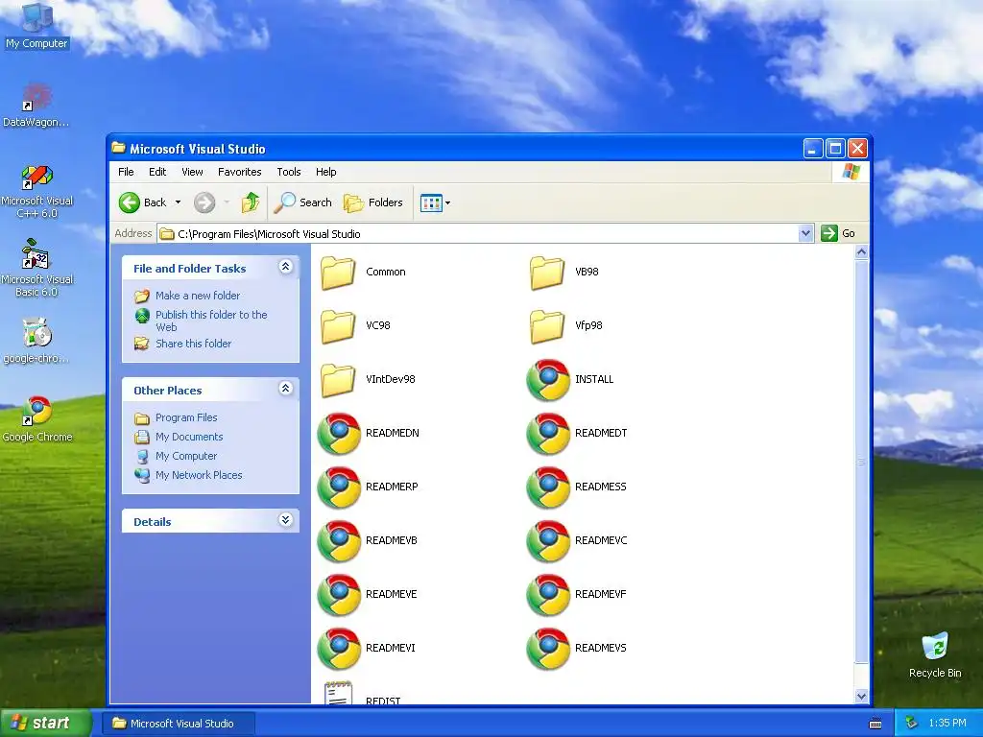Select the Vfp98 folder icon
This screenshot has width=983, height=737.
point(547,326)
